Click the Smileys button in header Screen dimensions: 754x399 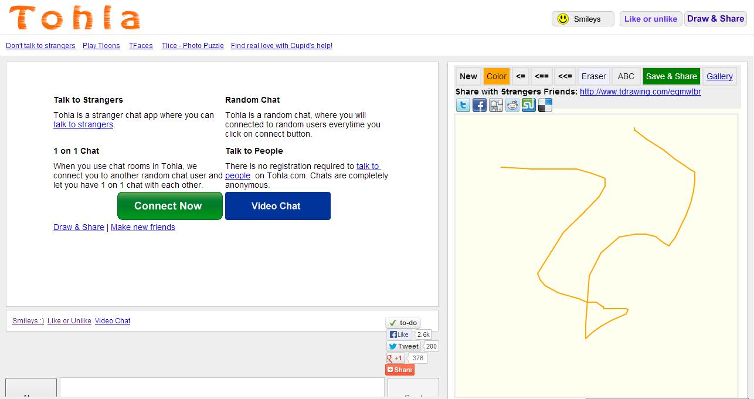tap(583, 19)
